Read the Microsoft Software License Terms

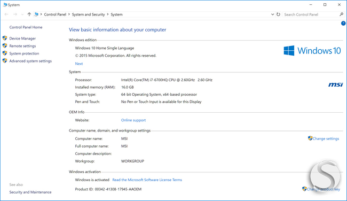click(x=147, y=180)
